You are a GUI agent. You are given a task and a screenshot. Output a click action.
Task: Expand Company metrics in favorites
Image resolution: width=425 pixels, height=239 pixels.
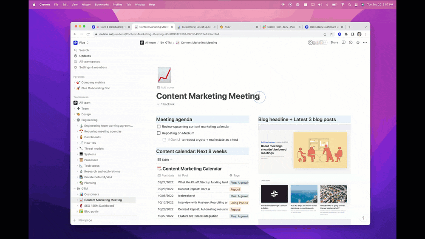pyautogui.click(x=74, y=83)
